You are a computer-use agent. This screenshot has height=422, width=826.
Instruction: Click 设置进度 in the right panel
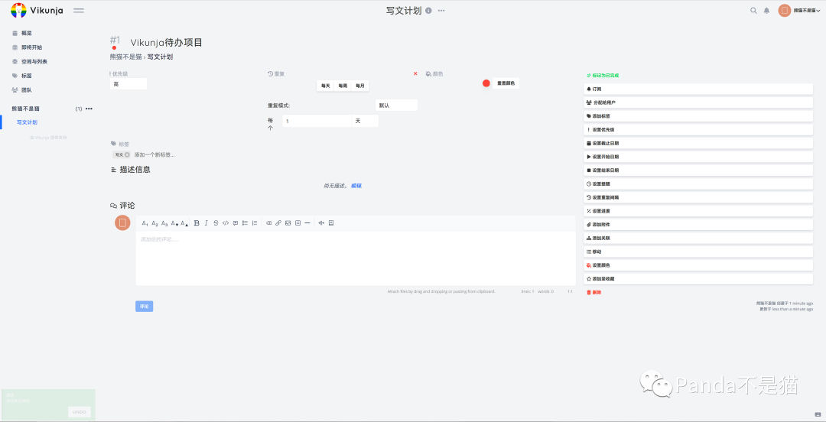[x=698, y=211]
